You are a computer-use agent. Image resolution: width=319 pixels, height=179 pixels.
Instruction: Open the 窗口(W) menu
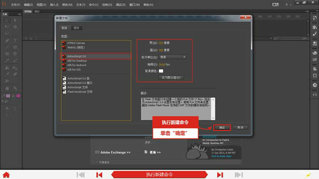point(135,5)
